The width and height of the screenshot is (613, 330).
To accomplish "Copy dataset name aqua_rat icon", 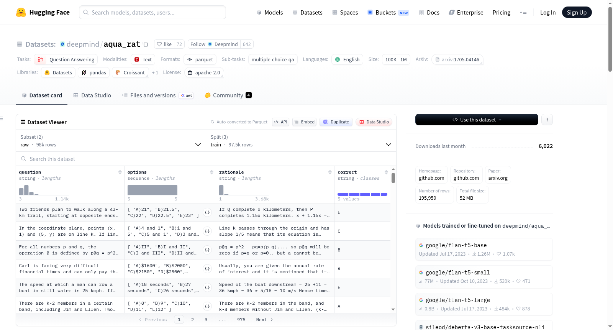I will coord(145,44).
